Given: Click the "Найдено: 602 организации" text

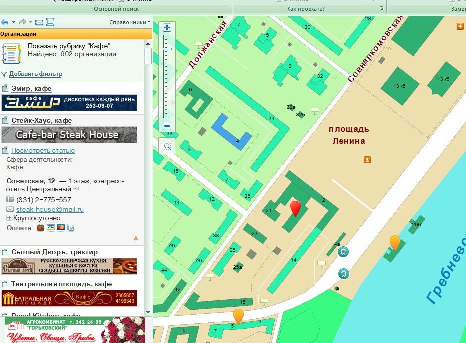Looking at the screenshot, I should click(x=72, y=54).
